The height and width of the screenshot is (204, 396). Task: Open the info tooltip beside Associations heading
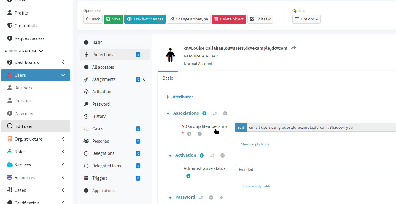[x=204, y=113]
